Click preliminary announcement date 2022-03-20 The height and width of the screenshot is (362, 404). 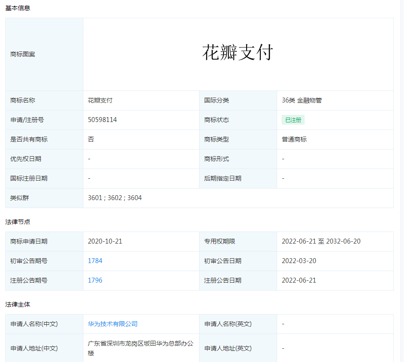point(299,261)
